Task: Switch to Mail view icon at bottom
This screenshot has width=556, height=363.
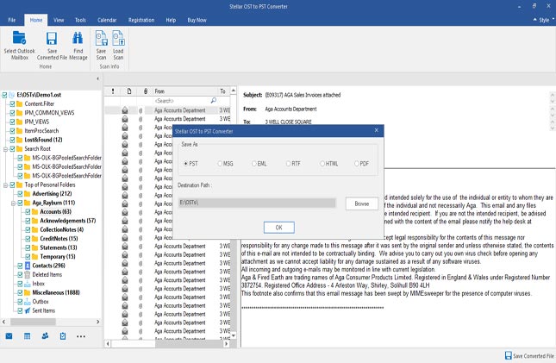Action: coord(9,335)
